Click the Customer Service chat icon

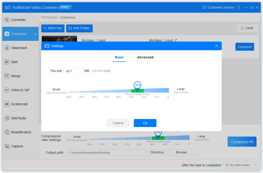point(204,7)
